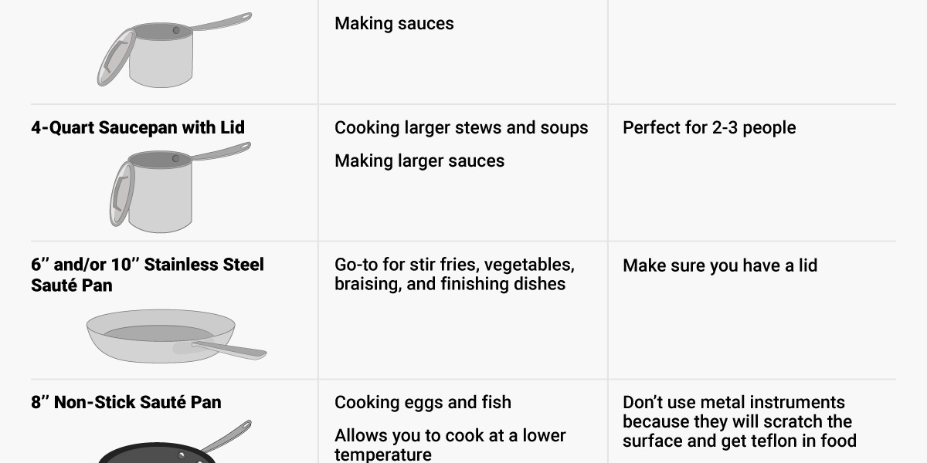Click the stainless steel sauté pan illustration
Screen dimensions: 927x463
coord(176,337)
